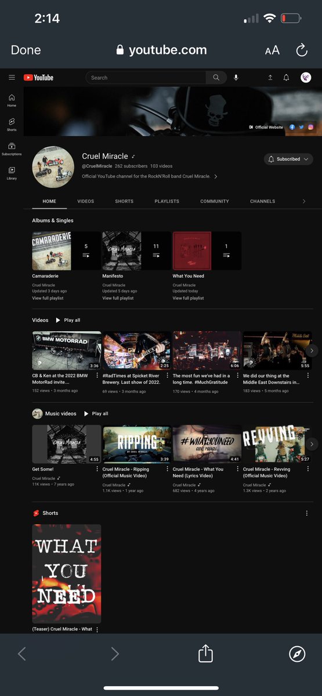Open the channel's Twitter link icon

tap(301, 127)
